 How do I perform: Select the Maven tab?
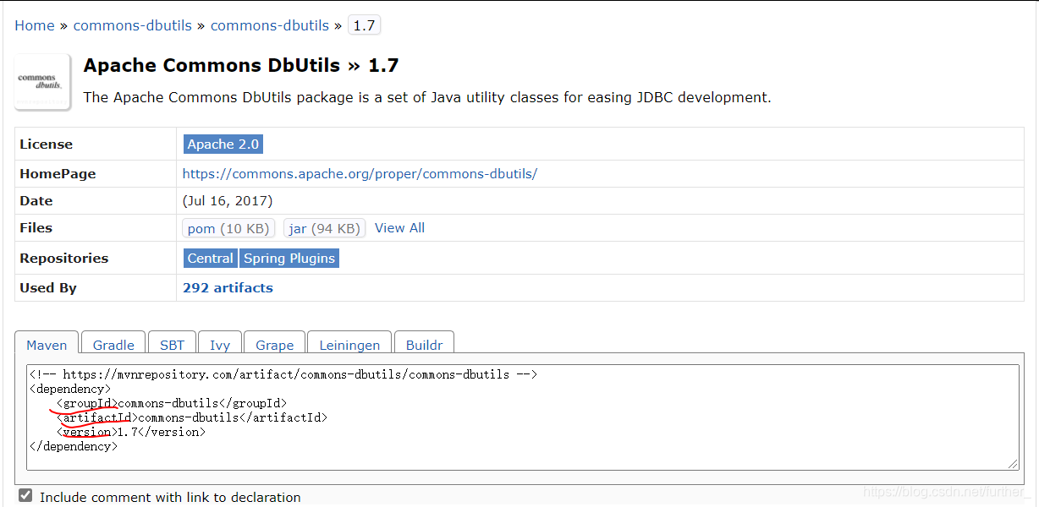point(47,345)
